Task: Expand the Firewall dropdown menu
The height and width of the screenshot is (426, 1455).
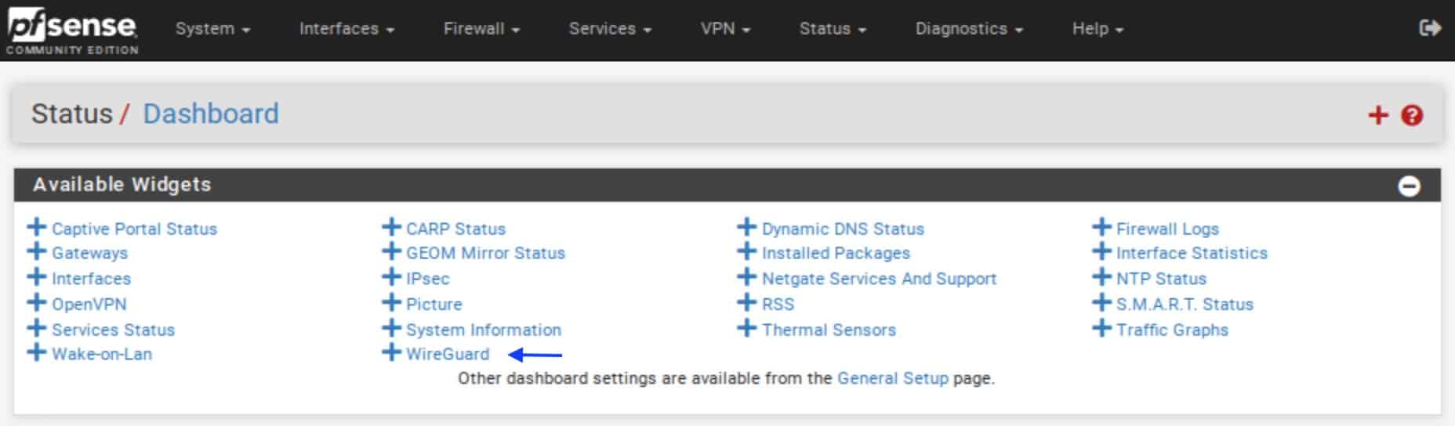Action: tap(481, 29)
